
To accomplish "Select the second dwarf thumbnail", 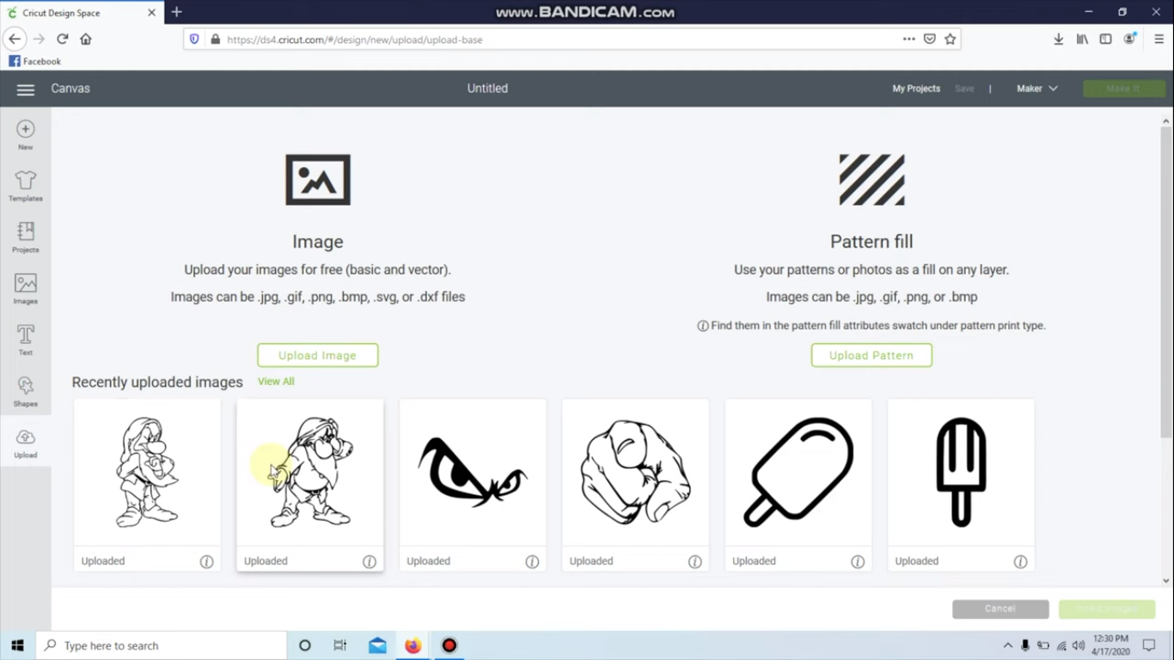I will [x=310, y=473].
